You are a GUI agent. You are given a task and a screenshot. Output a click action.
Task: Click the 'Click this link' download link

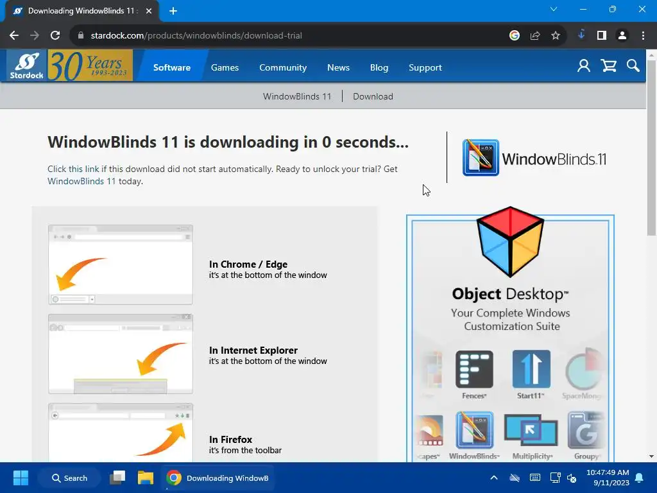73,169
